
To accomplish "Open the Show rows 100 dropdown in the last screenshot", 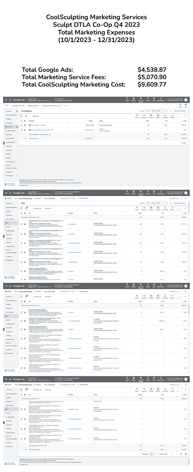I will pyautogui.click(x=152, y=454).
